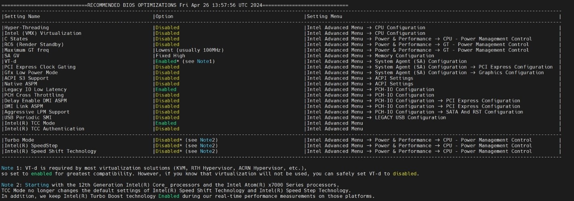Viewport: 574px width, 201px height.
Task: Click the Enabled value for Legacy IO Low Latency
Action: coord(166,89)
